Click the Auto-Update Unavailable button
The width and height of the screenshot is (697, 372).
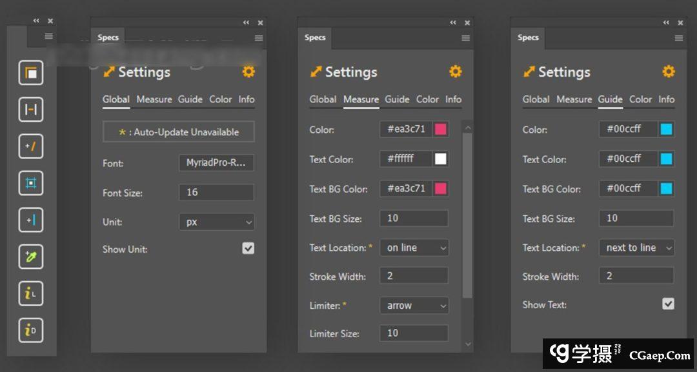[x=179, y=132]
